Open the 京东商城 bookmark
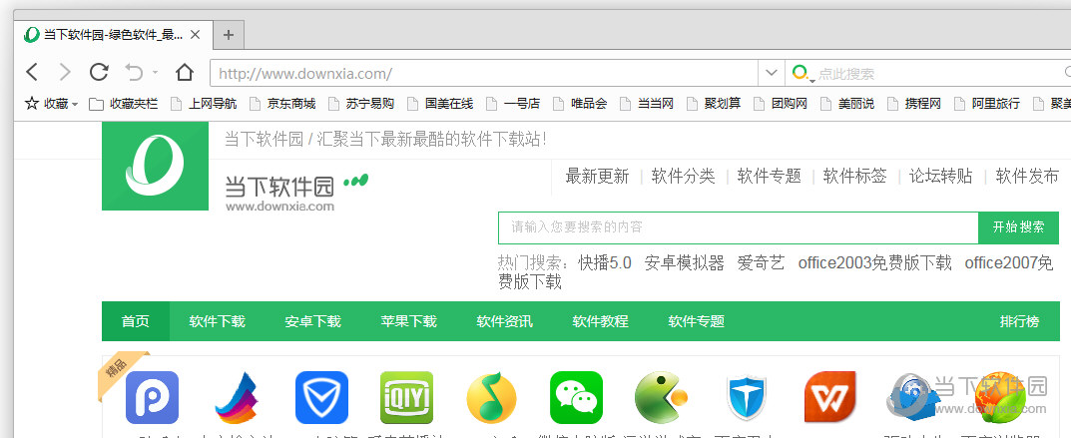 (x=282, y=104)
